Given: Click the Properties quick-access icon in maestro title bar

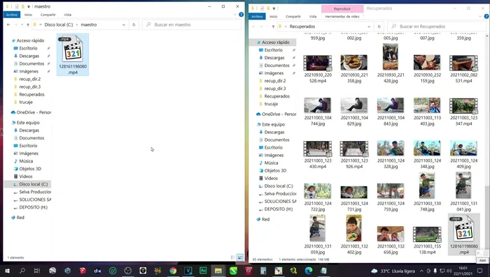Looking at the screenshot, I should pyautogui.click(x=17, y=6).
